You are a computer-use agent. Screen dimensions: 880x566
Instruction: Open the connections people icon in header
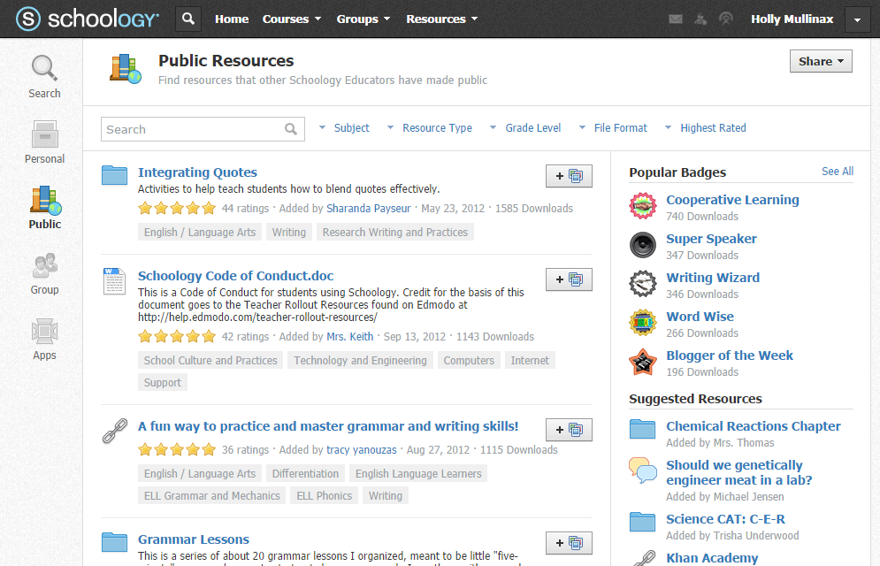(x=700, y=19)
